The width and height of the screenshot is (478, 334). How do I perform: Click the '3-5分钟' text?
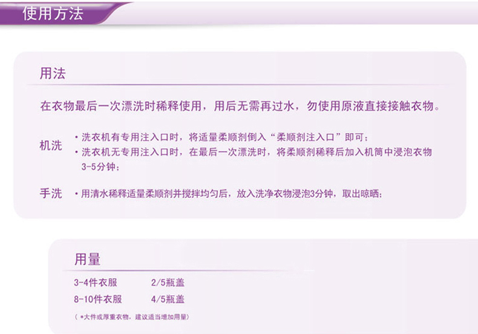[100, 166]
